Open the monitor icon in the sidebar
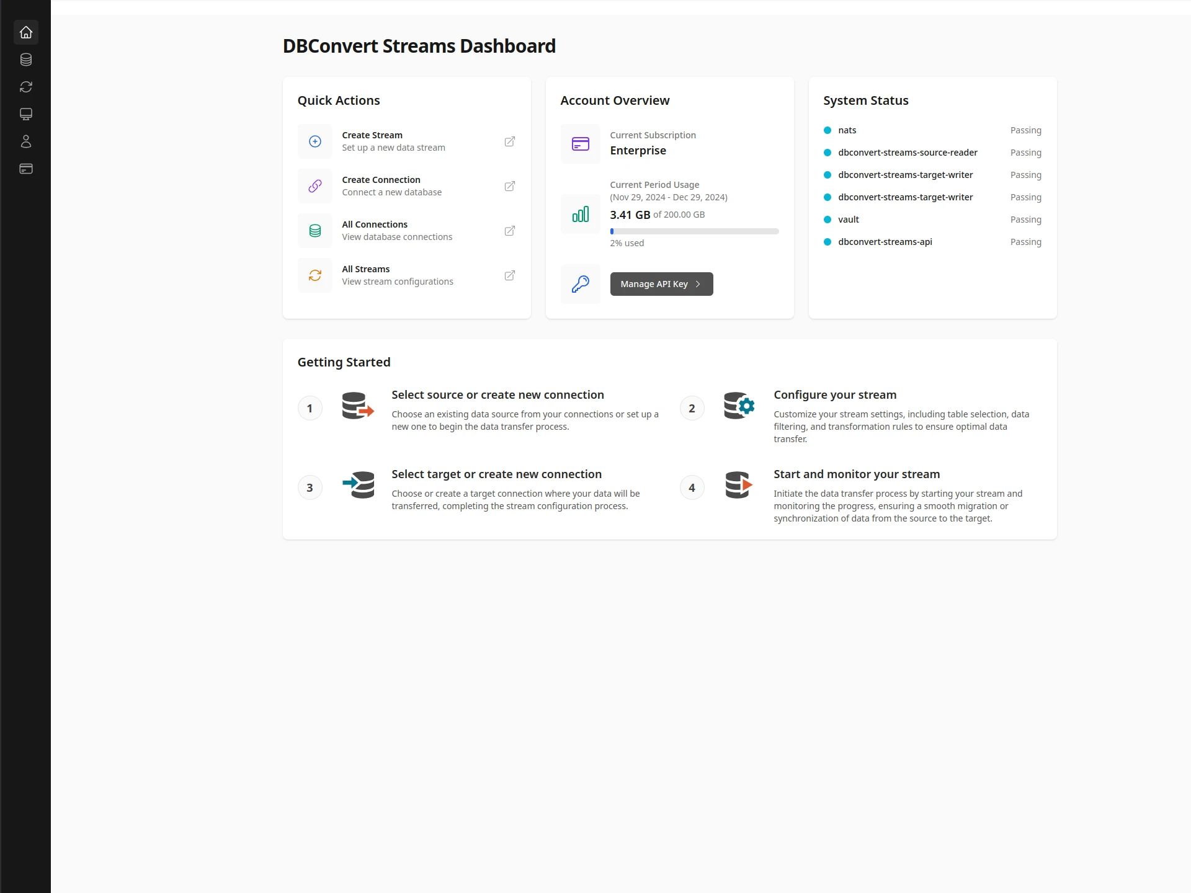Viewport: 1191px width, 893px height. (x=26, y=114)
